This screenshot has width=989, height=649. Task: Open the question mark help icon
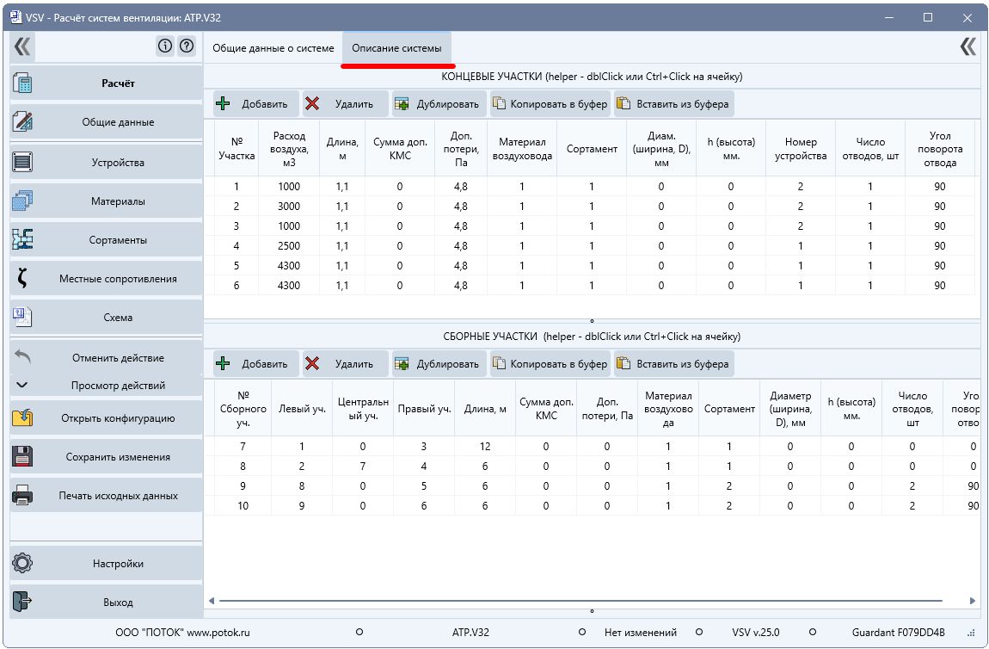pyautogui.click(x=186, y=46)
